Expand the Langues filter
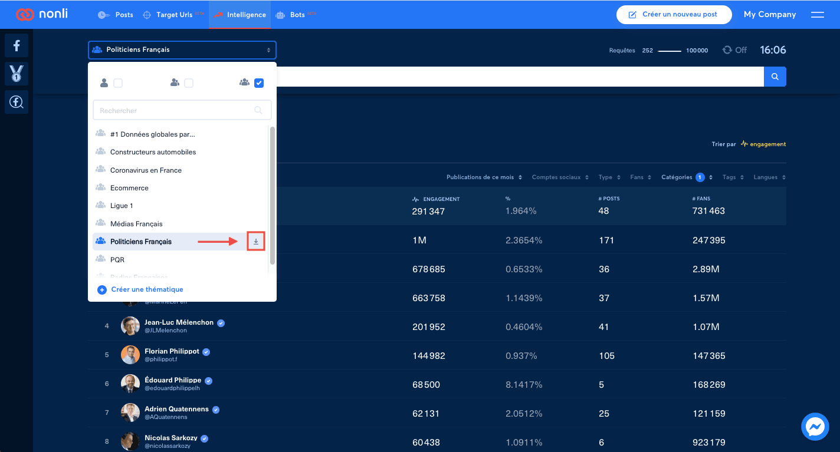 pyautogui.click(x=770, y=177)
